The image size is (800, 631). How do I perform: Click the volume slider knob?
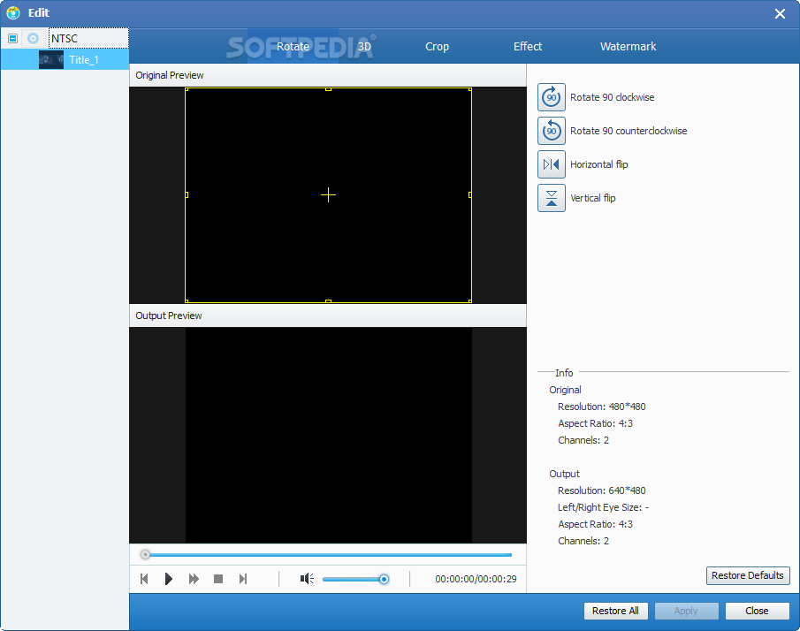point(385,579)
